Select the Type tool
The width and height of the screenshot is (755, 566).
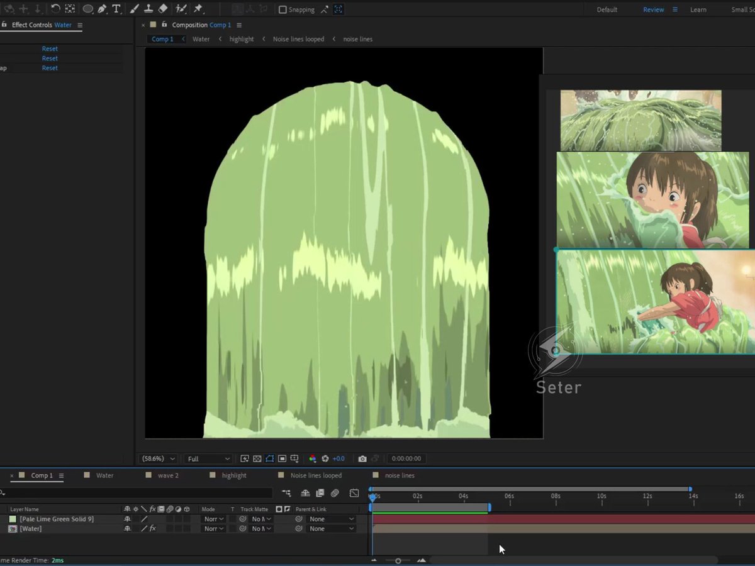[116, 9]
